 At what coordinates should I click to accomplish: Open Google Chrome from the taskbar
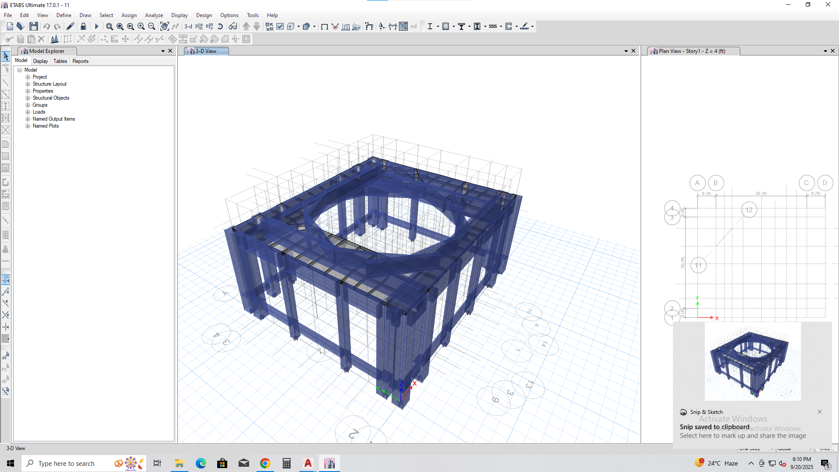click(x=265, y=463)
